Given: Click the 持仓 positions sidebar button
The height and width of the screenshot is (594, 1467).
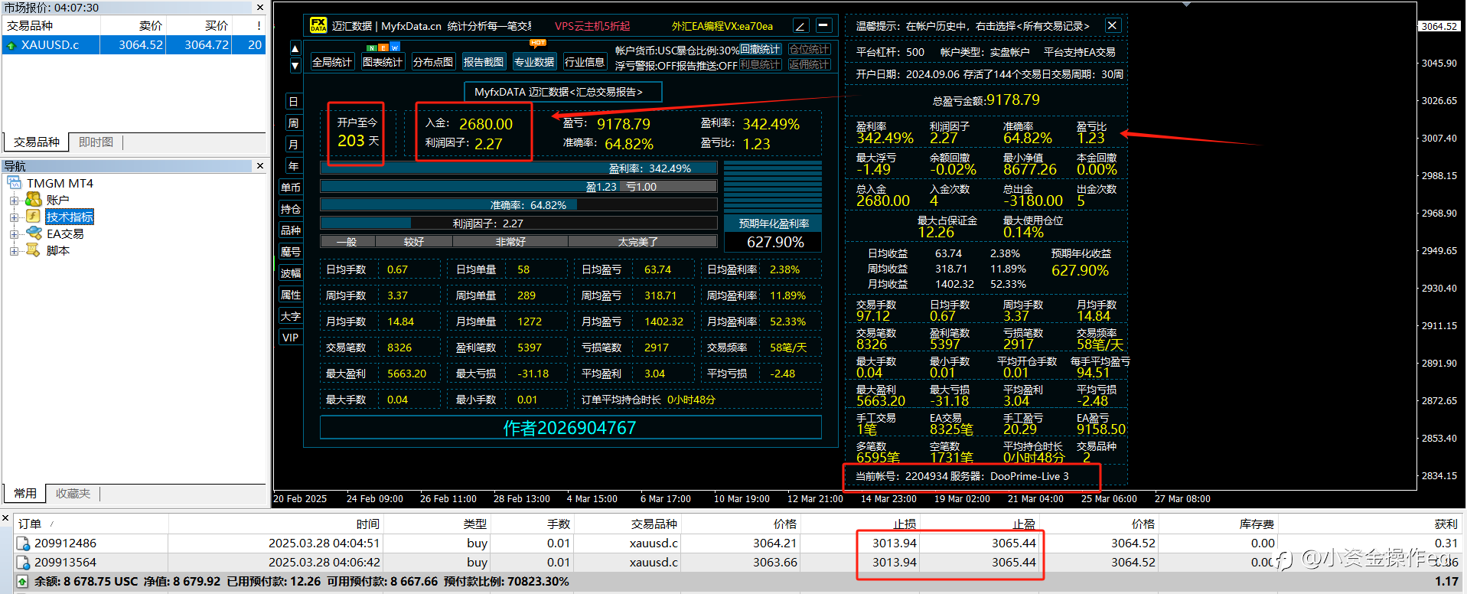Looking at the screenshot, I should (x=291, y=209).
